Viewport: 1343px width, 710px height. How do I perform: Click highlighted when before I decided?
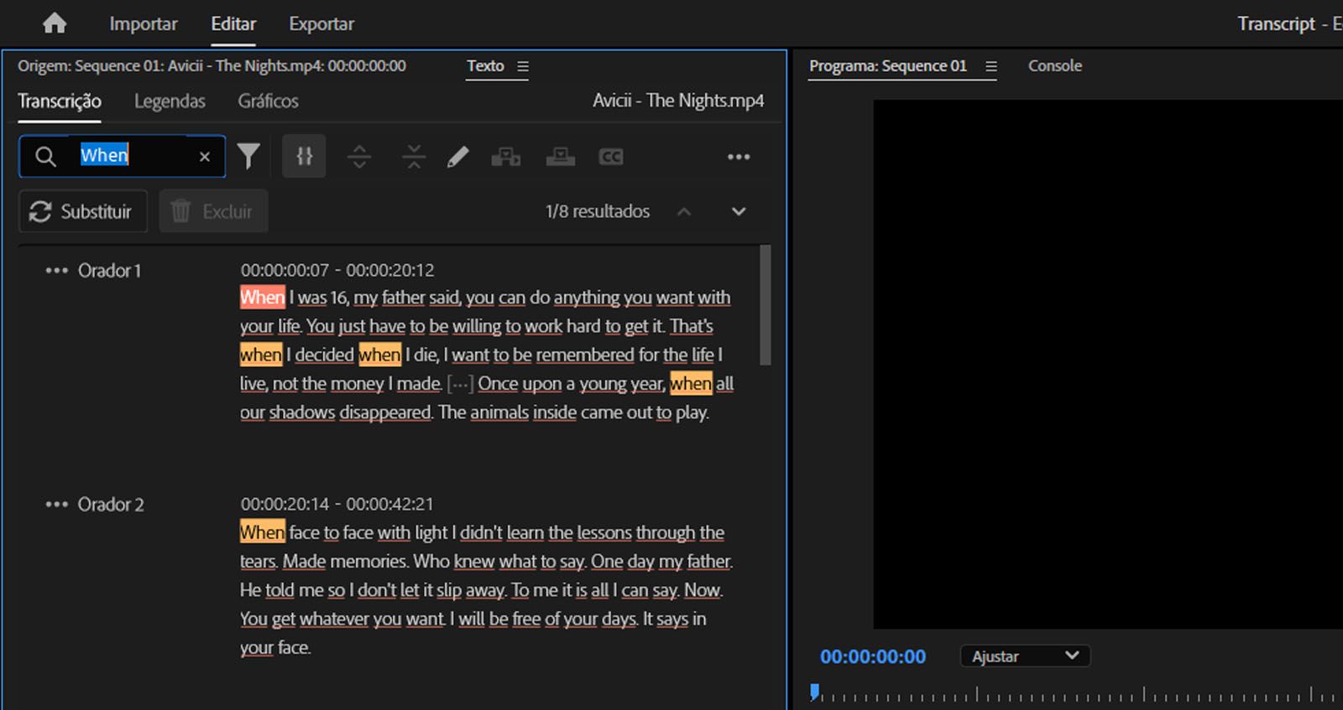point(261,355)
